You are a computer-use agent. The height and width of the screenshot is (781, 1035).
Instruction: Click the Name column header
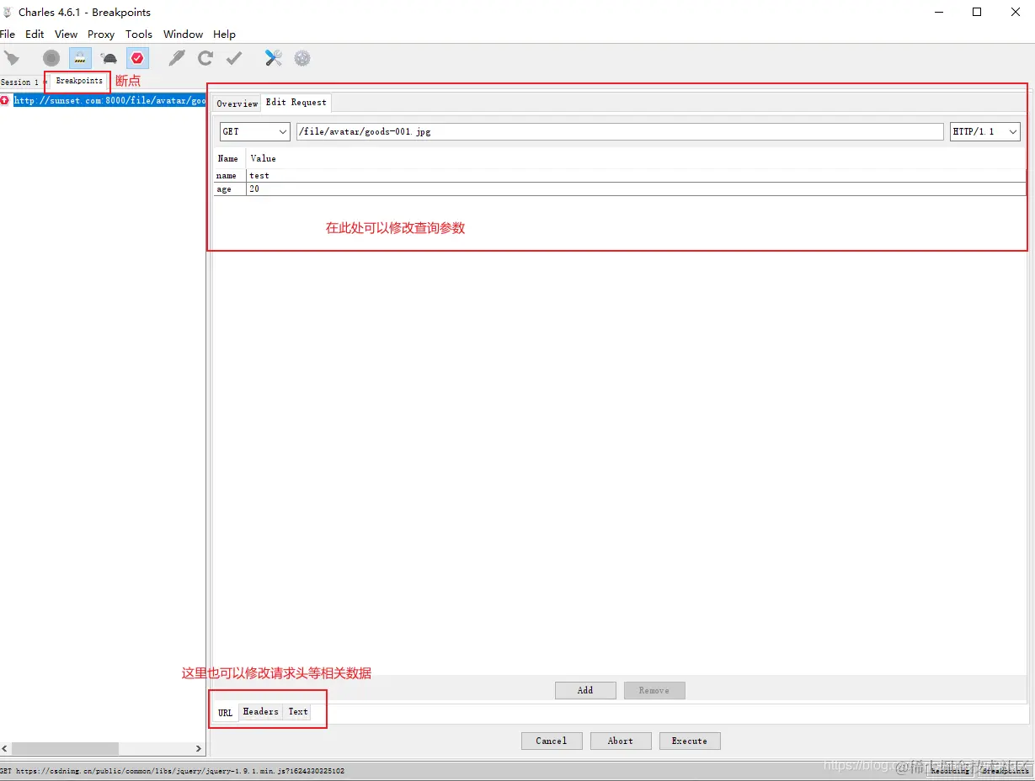(x=228, y=158)
